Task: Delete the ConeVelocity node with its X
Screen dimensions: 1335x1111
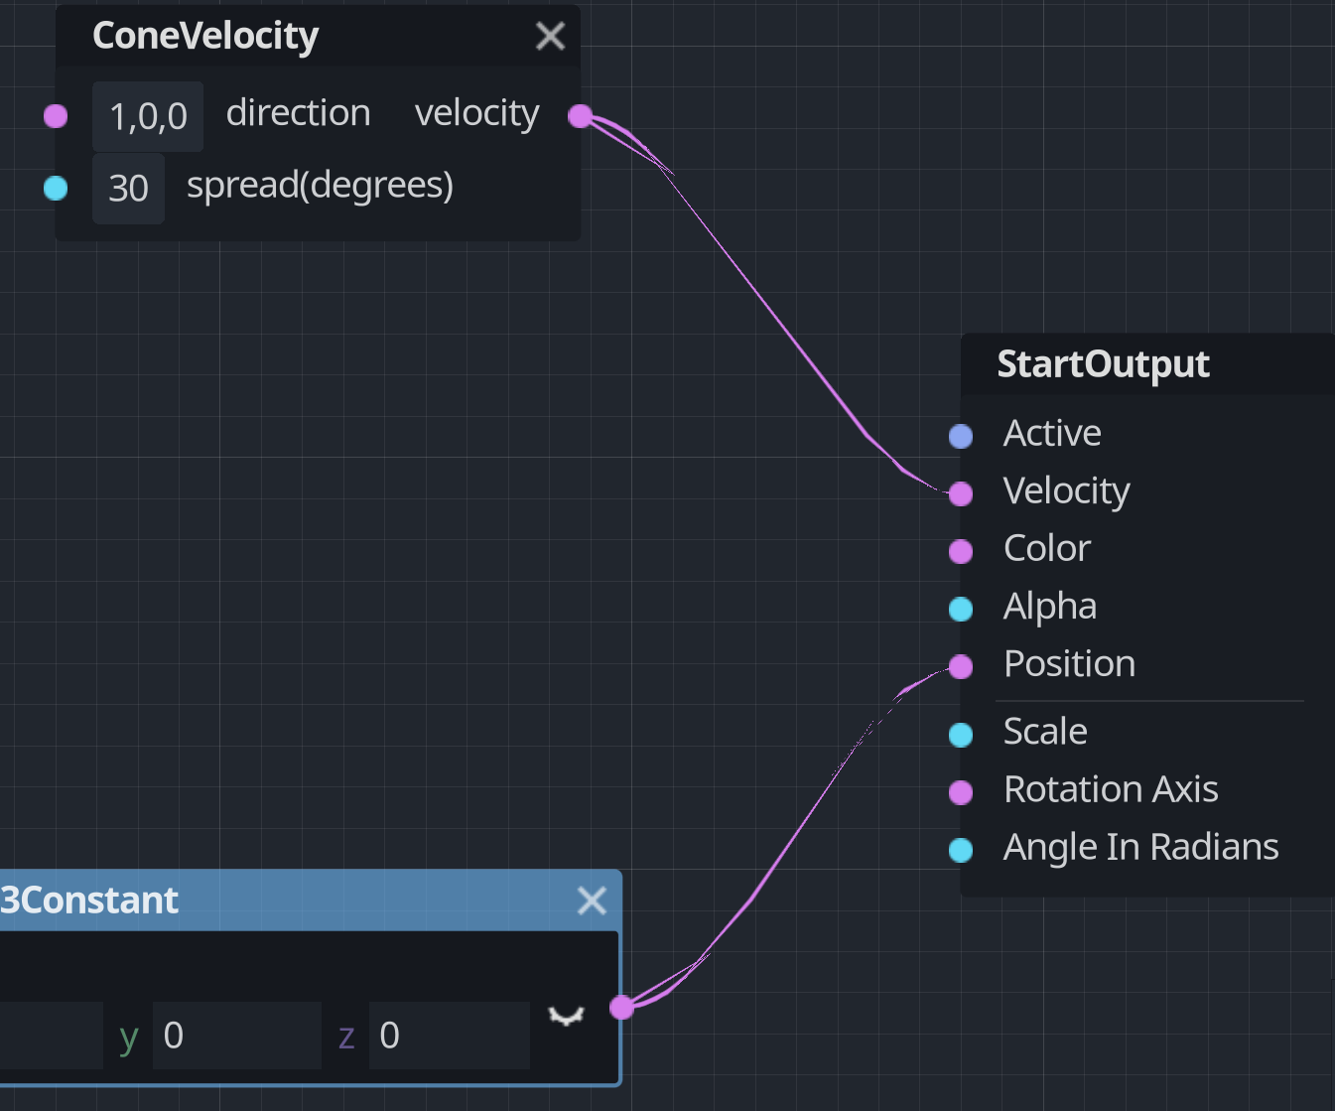Action: point(550,35)
